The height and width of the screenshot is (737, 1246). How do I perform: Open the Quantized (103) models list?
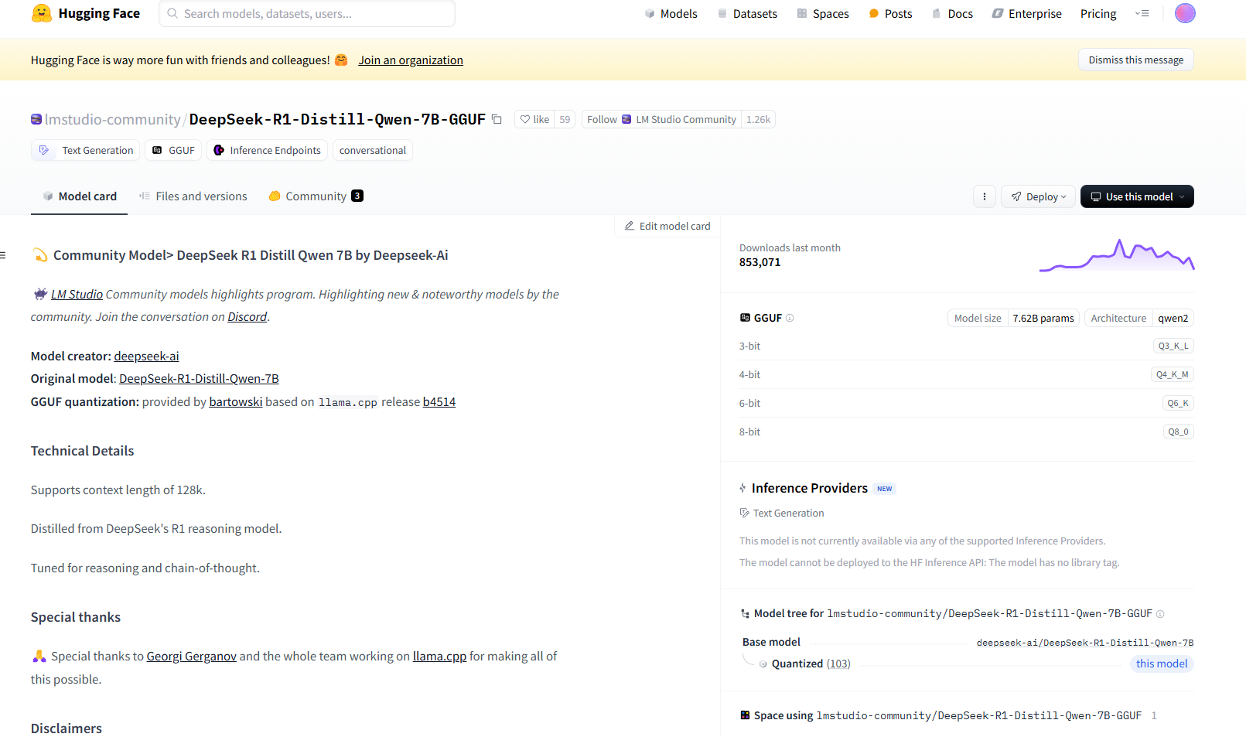coord(811,664)
